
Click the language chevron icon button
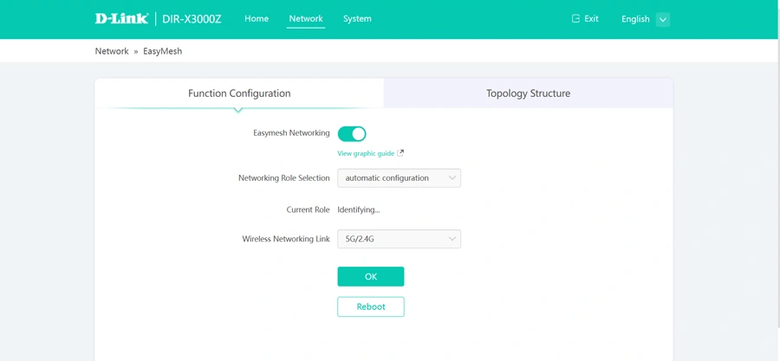[x=663, y=19]
